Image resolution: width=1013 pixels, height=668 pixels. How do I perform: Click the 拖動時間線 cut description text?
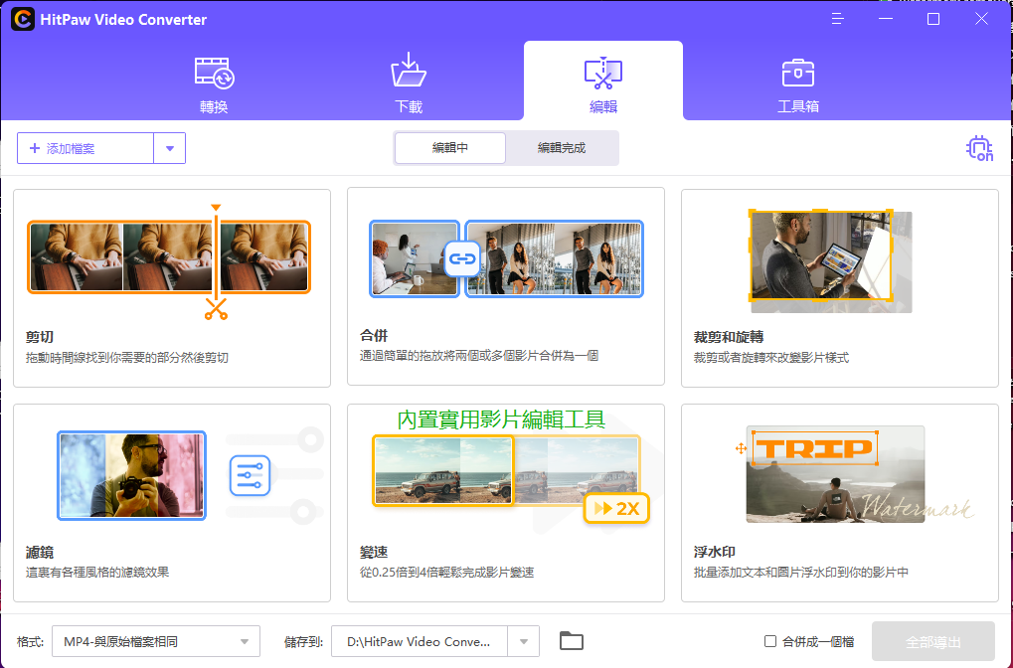126,358
